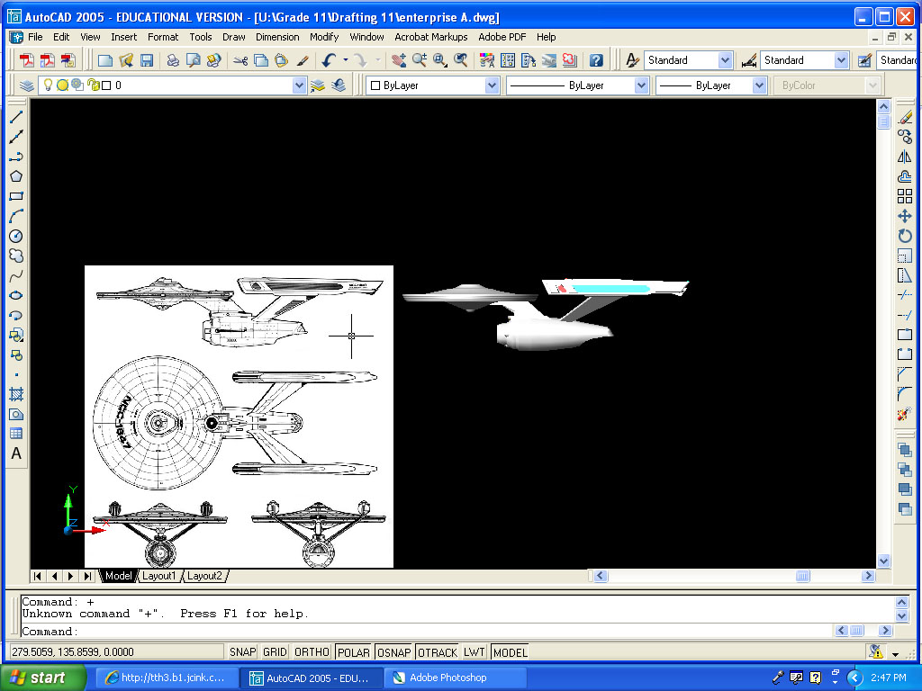Switch to the Layout1 tab
The image size is (922, 691).
tap(158, 576)
